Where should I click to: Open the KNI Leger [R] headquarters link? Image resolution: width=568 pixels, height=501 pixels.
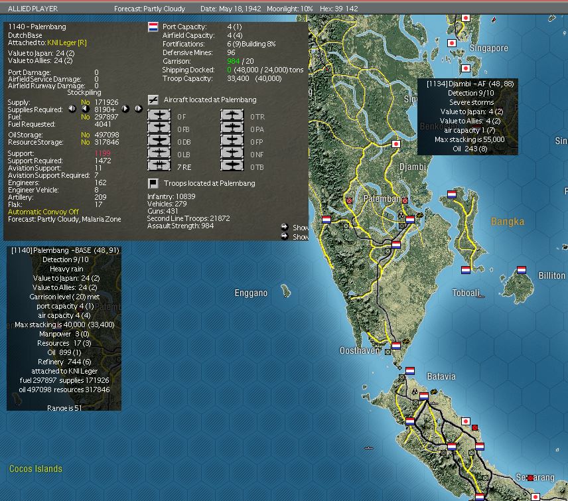(67, 42)
